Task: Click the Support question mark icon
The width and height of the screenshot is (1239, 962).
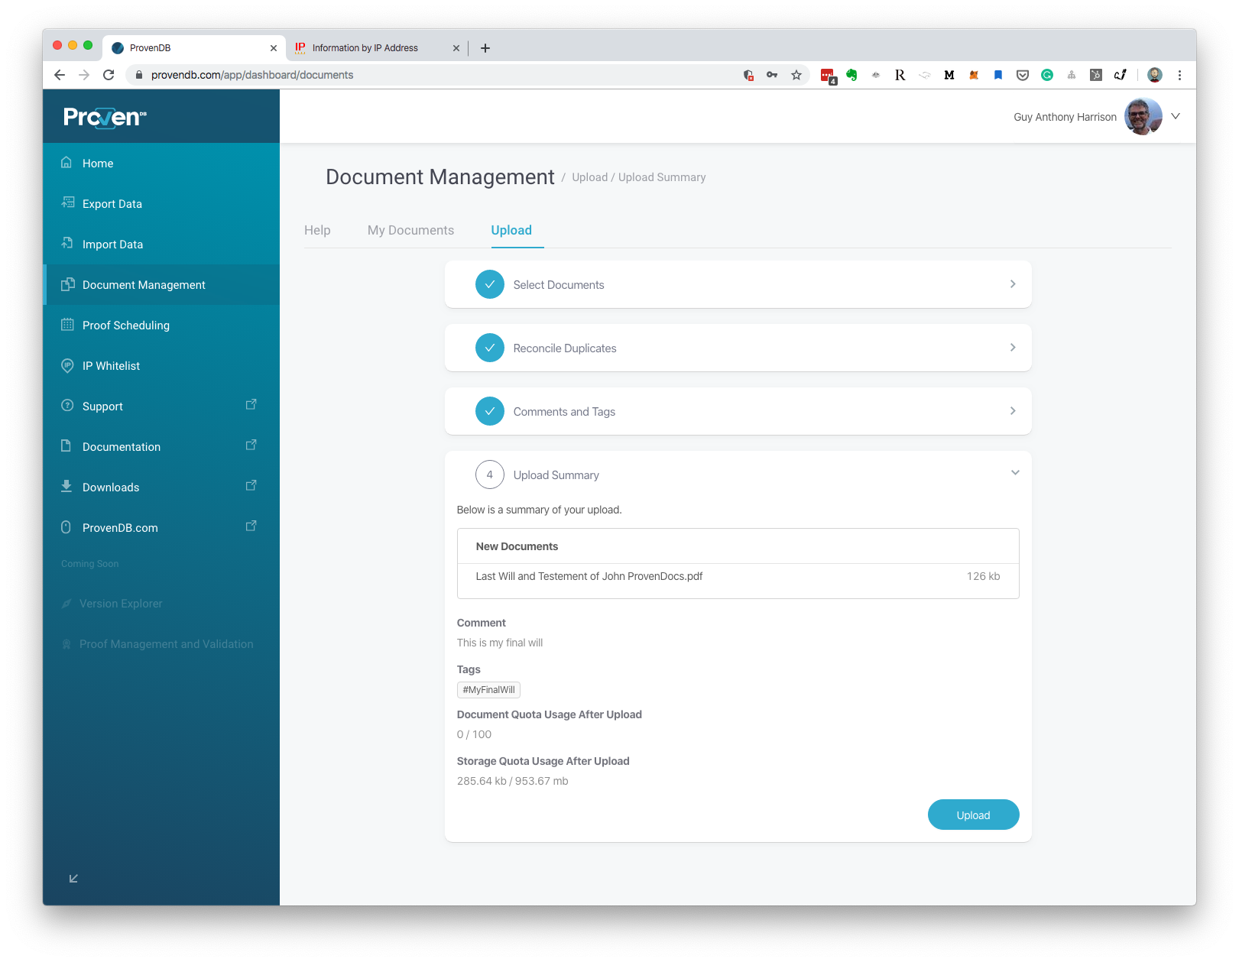Action: [67, 406]
